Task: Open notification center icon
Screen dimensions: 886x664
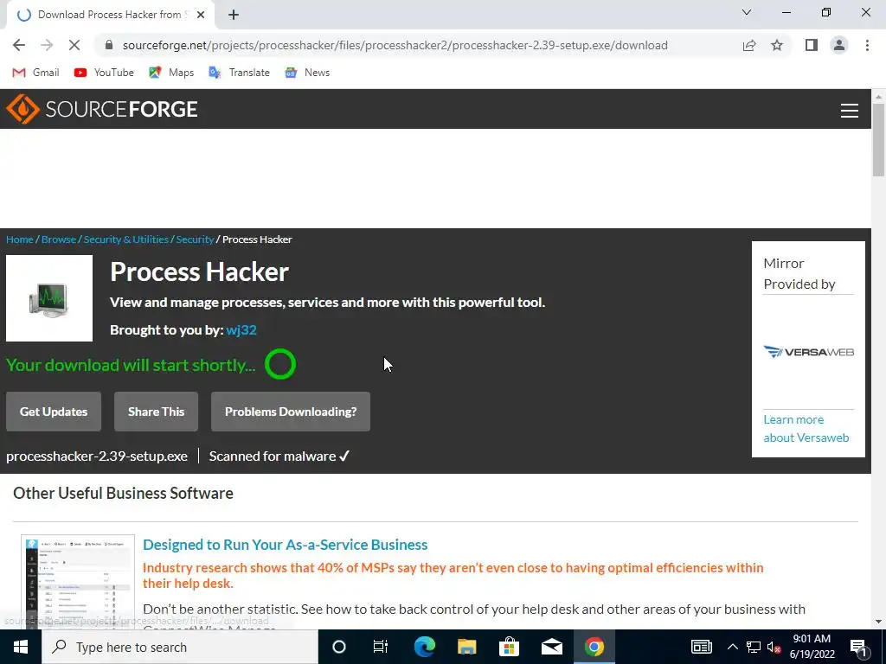Action: pos(858,648)
